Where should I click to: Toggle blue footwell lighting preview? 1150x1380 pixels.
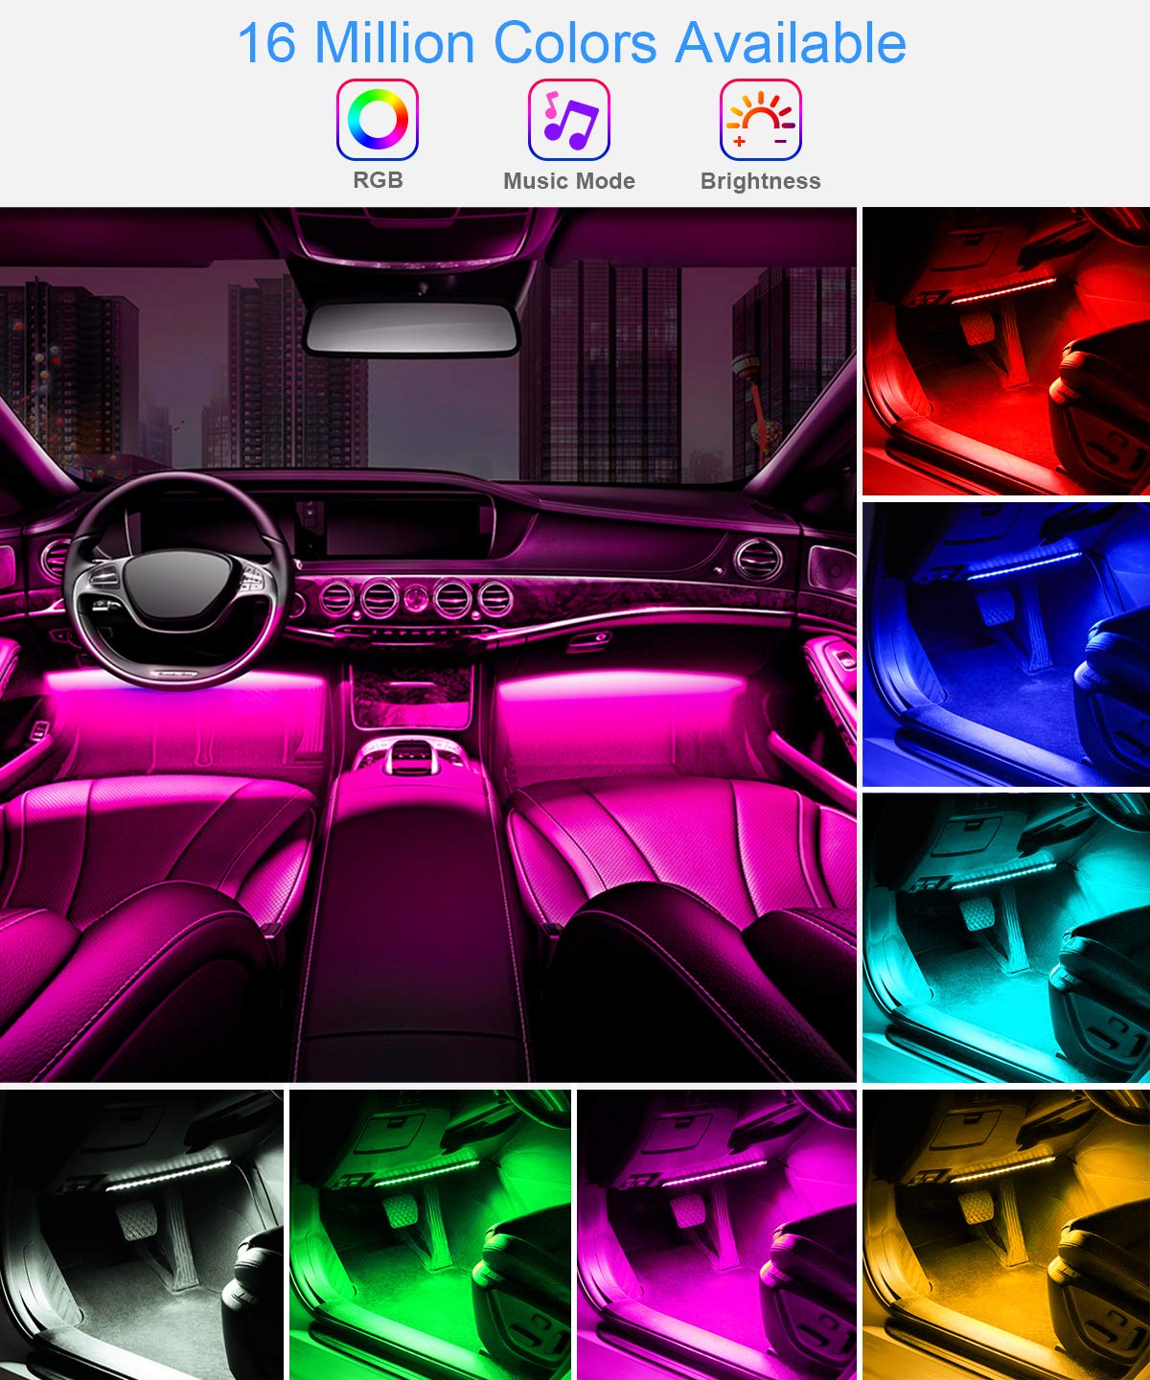click(x=1004, y=642)
